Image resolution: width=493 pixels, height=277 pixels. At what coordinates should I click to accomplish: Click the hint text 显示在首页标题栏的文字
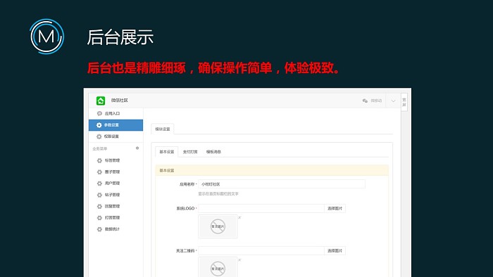[x=218, y=194]
